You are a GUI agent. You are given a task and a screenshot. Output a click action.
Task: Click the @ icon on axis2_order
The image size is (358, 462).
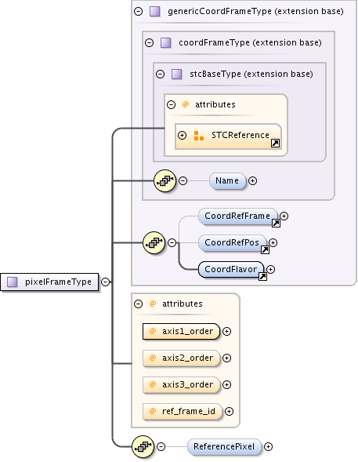(x=153, y=358)
